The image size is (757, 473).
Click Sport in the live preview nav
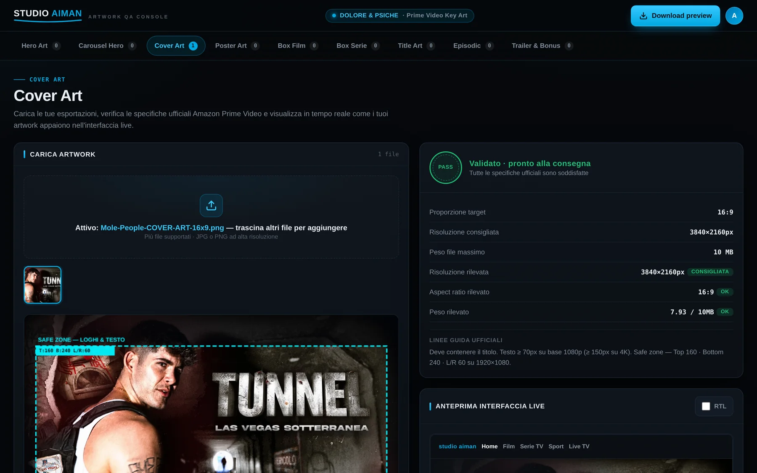pos(556,447)
